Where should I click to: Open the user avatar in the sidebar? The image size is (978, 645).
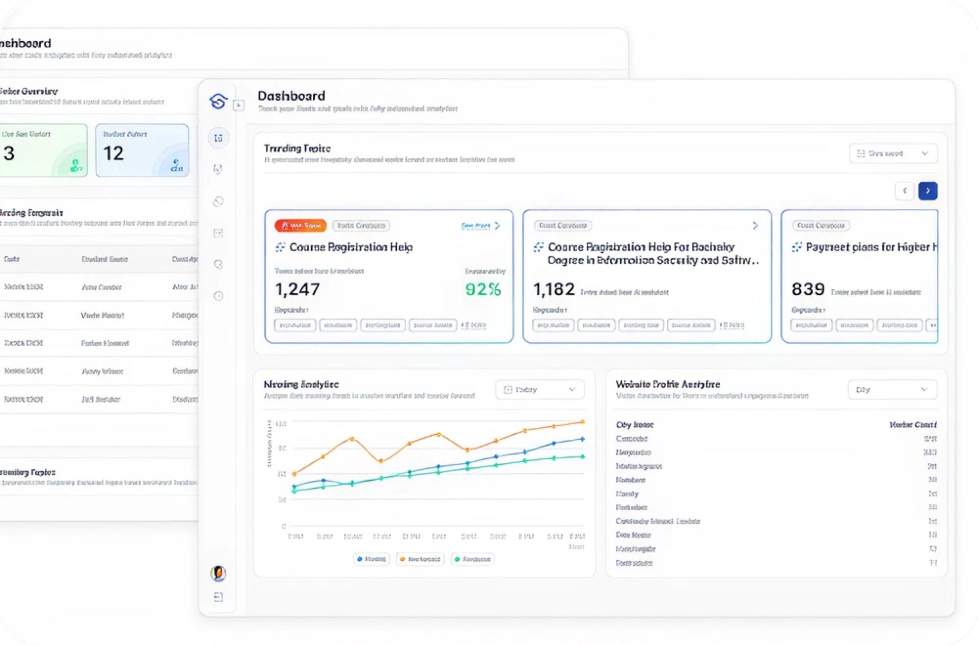(219, 573)
